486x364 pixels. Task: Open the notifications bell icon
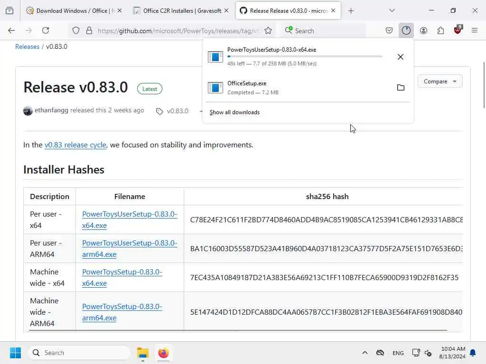(x=473, y=353)
